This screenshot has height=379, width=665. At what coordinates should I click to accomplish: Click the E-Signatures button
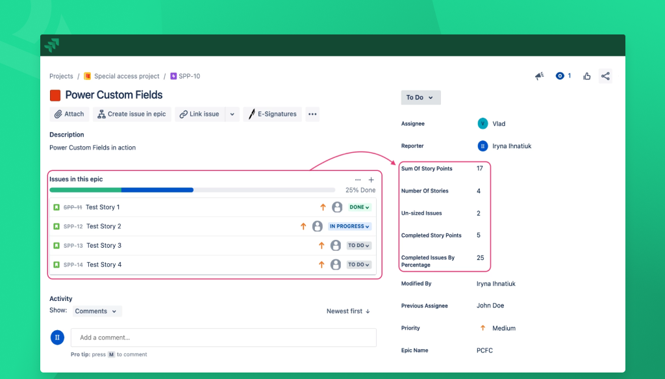click(271, 114)
